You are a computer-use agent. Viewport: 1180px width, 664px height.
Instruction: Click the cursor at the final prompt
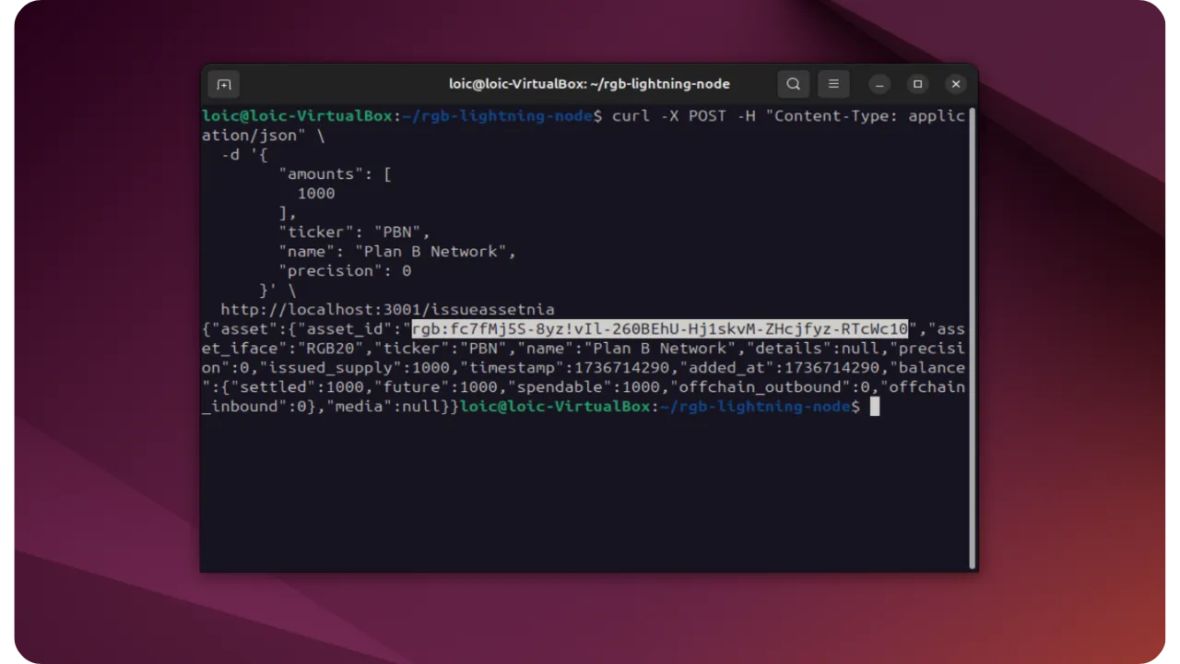[875, 407]
